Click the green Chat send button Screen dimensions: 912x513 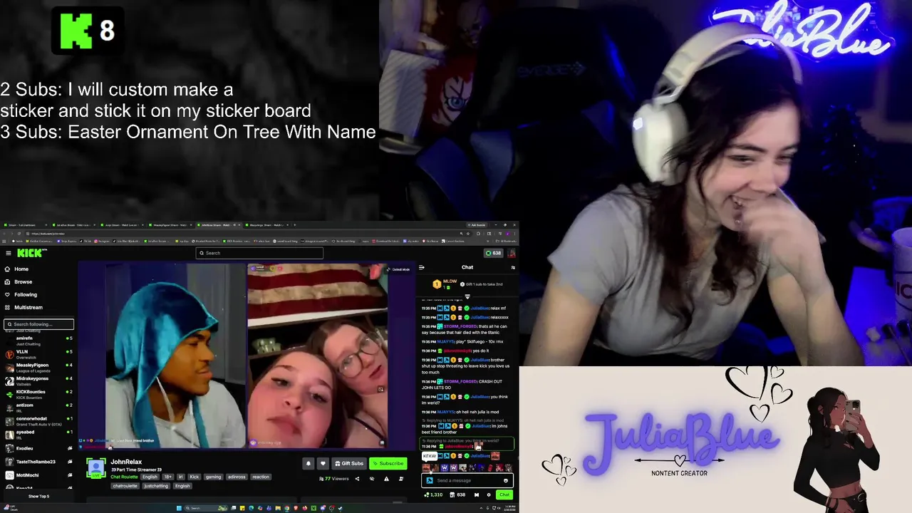(504, 494)
